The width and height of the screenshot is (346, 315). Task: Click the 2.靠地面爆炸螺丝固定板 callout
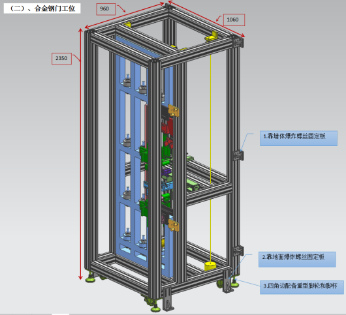[297, 259]
